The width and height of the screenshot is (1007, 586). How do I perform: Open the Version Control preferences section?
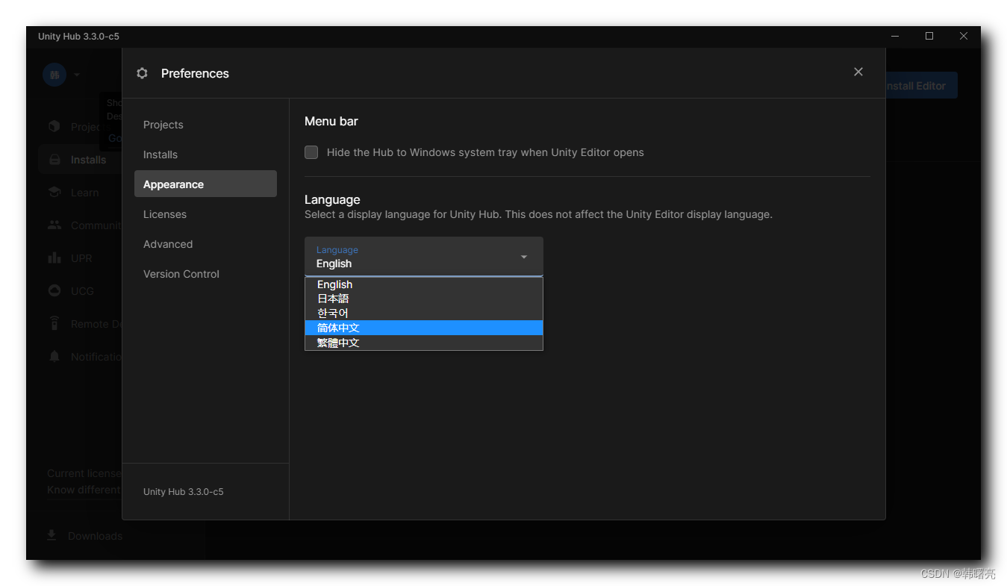(x=205, y=274)
